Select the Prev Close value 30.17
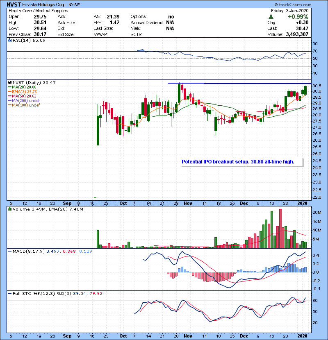328x340 pixels. tap(40, 34)
